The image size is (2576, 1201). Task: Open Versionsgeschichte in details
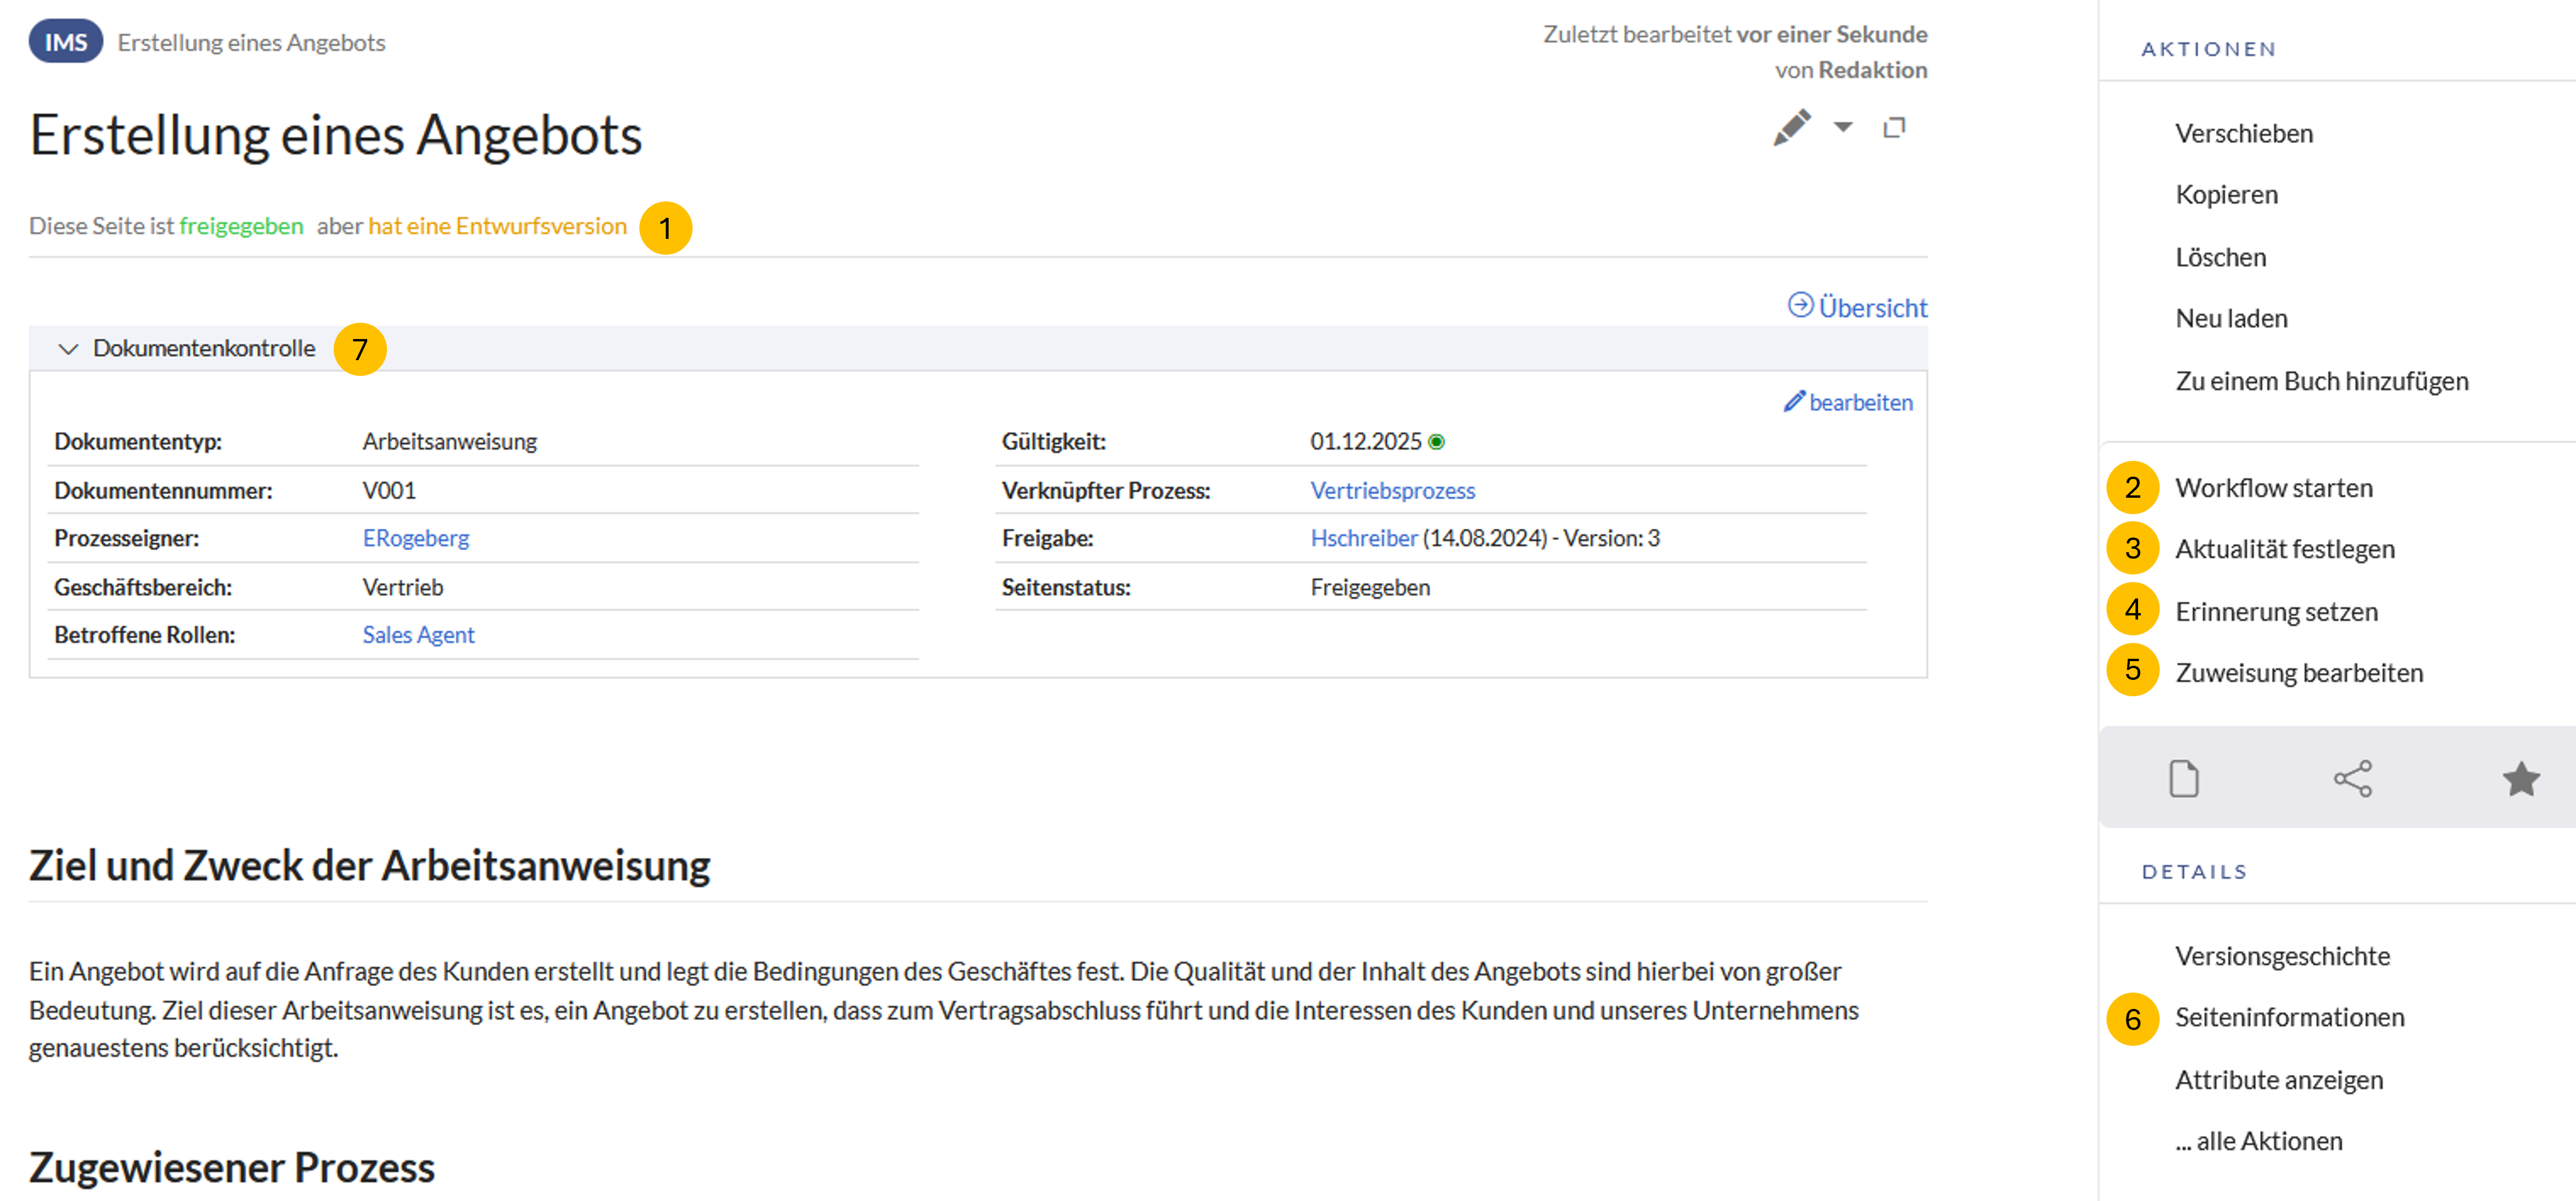[x=2282, y=956]
